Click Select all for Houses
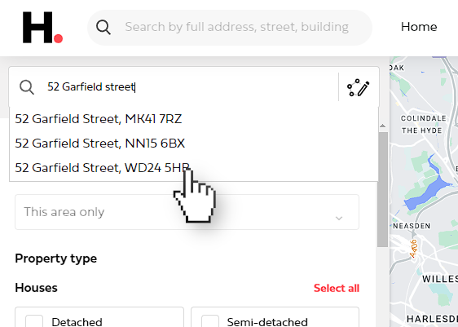458x327 pixels. pyautogui.click(x=337, y=288)
